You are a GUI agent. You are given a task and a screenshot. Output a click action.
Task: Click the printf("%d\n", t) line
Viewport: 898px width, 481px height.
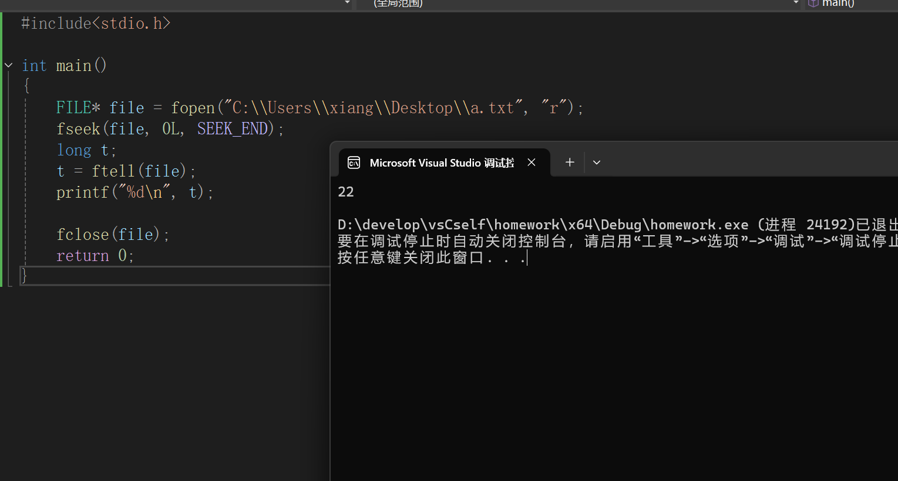(x=135, y=192)
